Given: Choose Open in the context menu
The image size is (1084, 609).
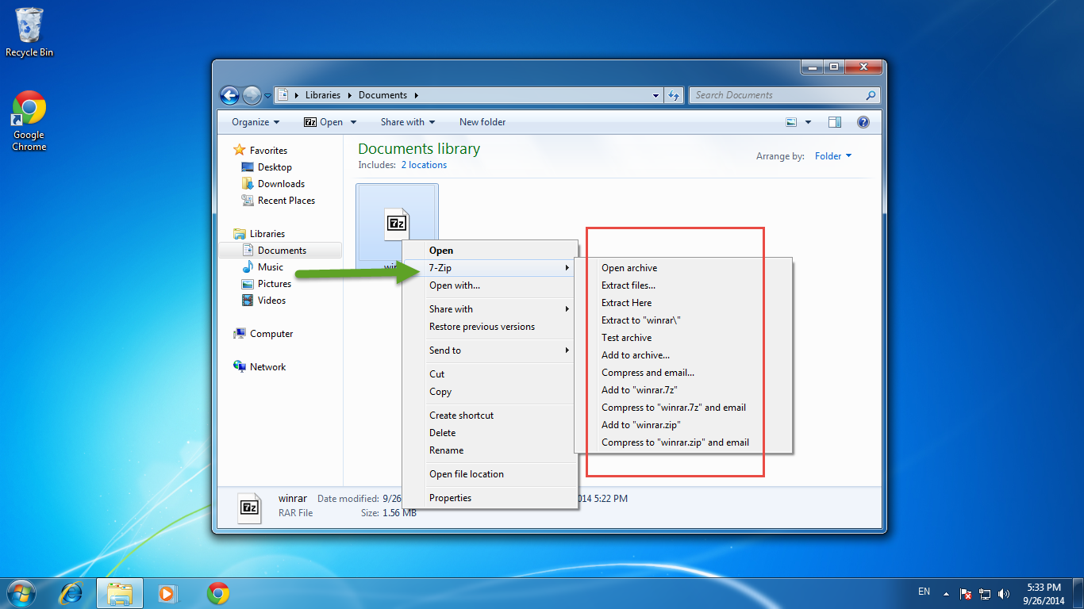Looking at the screenshot, I should [490, 251].
